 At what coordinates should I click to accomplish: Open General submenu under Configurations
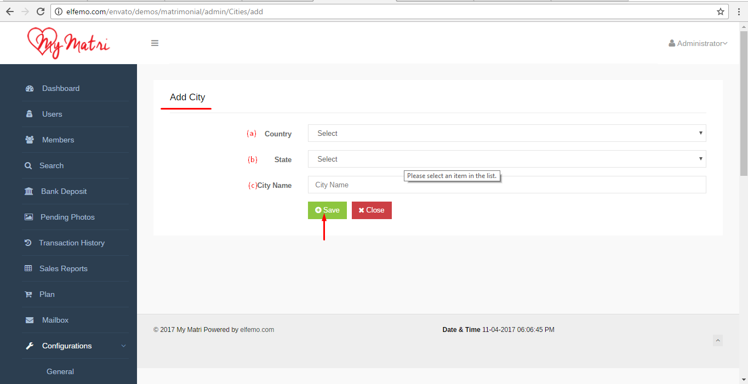[x=60, y=371]
